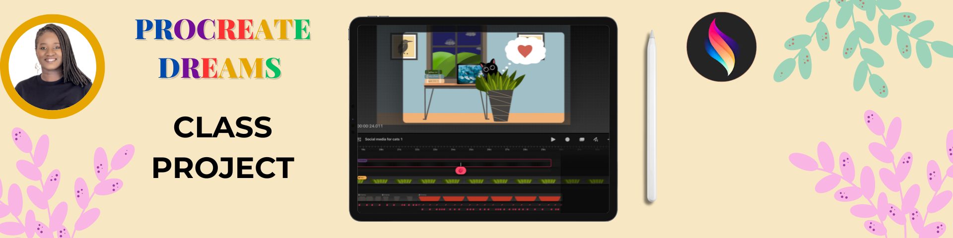
Task: Tap the black cat on the stage
Action: (x=489, y=67)
